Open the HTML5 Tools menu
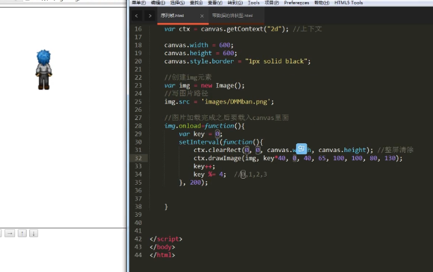 [x=348, y=3]
